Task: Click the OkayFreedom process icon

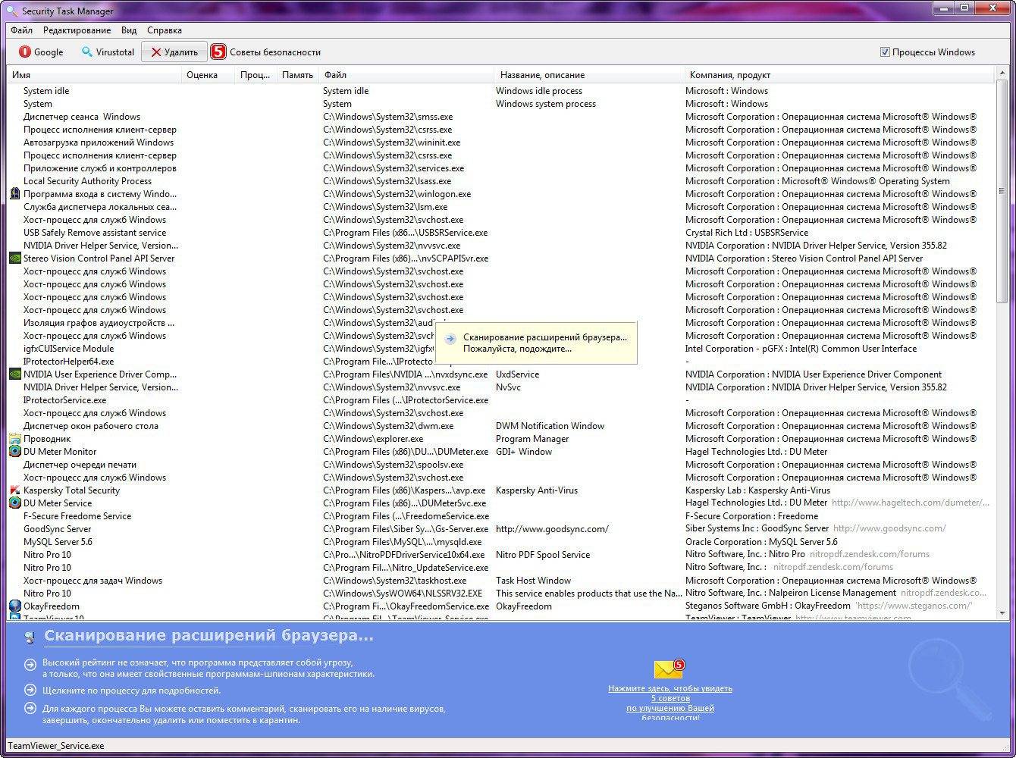Action: pyautogui.click(x=14, y=606)
